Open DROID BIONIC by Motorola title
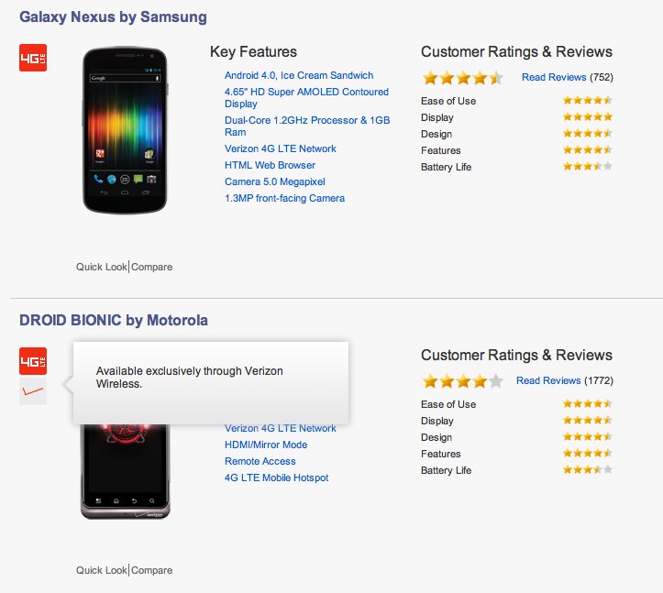Screen dimensions: 663x593 (x=114, y=320)
